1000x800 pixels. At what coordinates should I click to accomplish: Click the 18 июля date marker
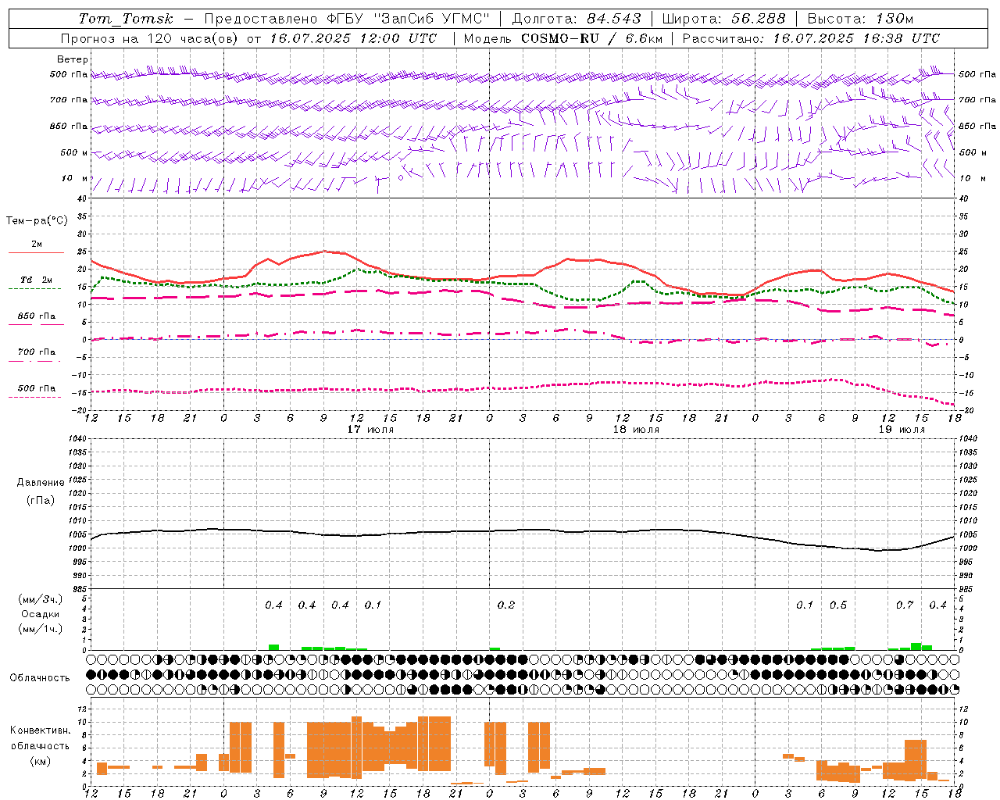(x=636, y=430)
